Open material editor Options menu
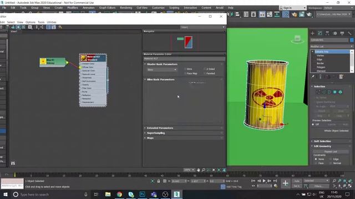 point(31,22)
